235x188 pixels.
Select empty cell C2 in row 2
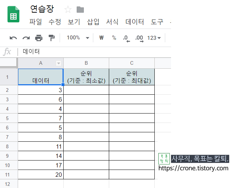132,90
